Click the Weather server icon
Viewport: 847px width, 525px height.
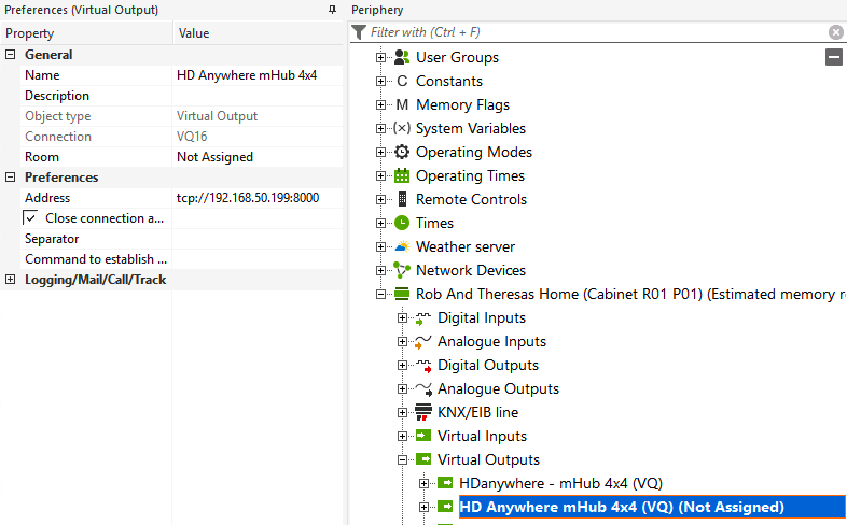pos(402,246)
